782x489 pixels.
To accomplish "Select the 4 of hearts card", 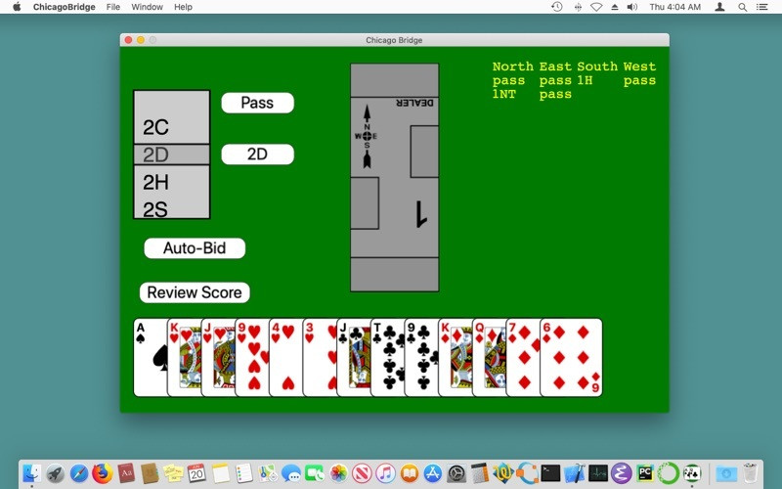I will tap(285, 357).
